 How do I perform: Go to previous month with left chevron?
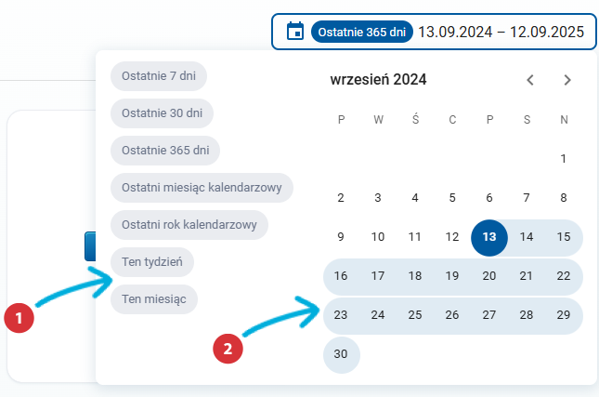pyautogui.click(x=530, y=80)
